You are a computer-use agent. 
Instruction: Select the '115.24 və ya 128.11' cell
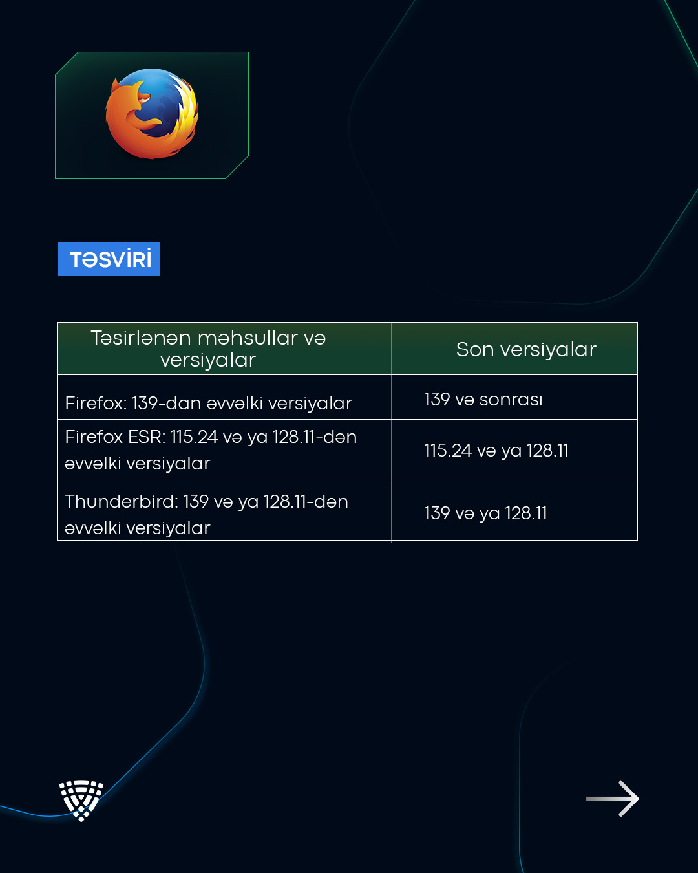pos(514,450)
